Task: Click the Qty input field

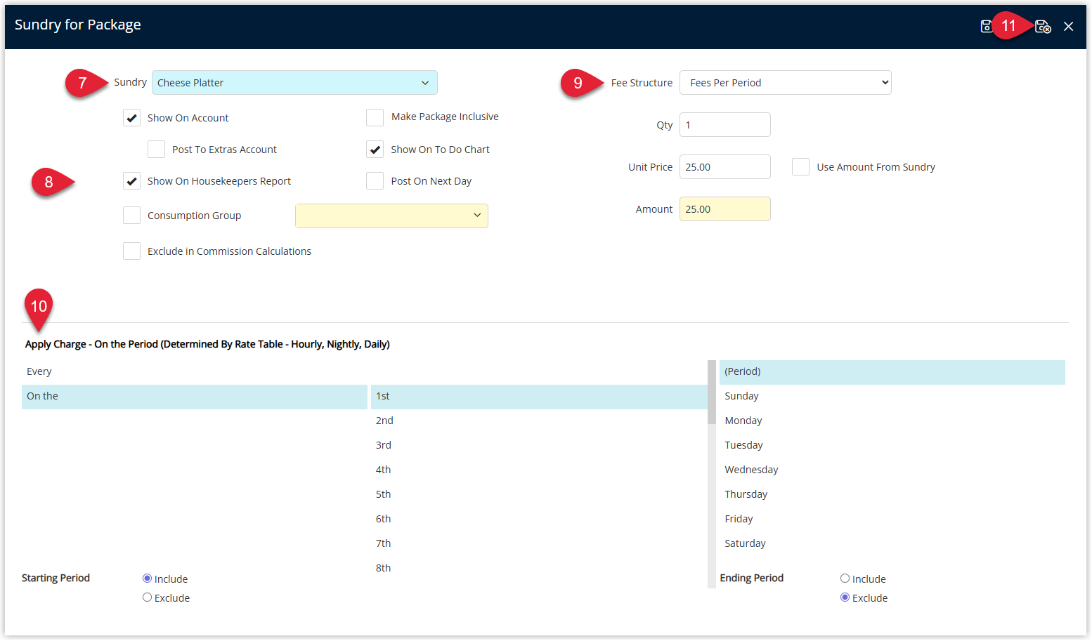Action: click(x=724, y=125)
